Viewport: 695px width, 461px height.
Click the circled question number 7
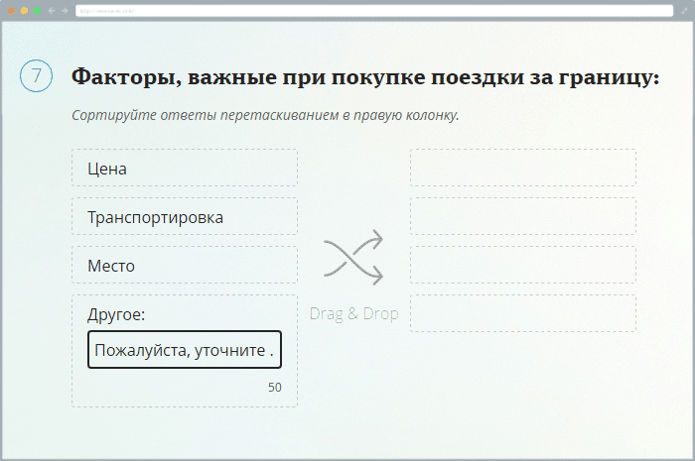[36, 76]
